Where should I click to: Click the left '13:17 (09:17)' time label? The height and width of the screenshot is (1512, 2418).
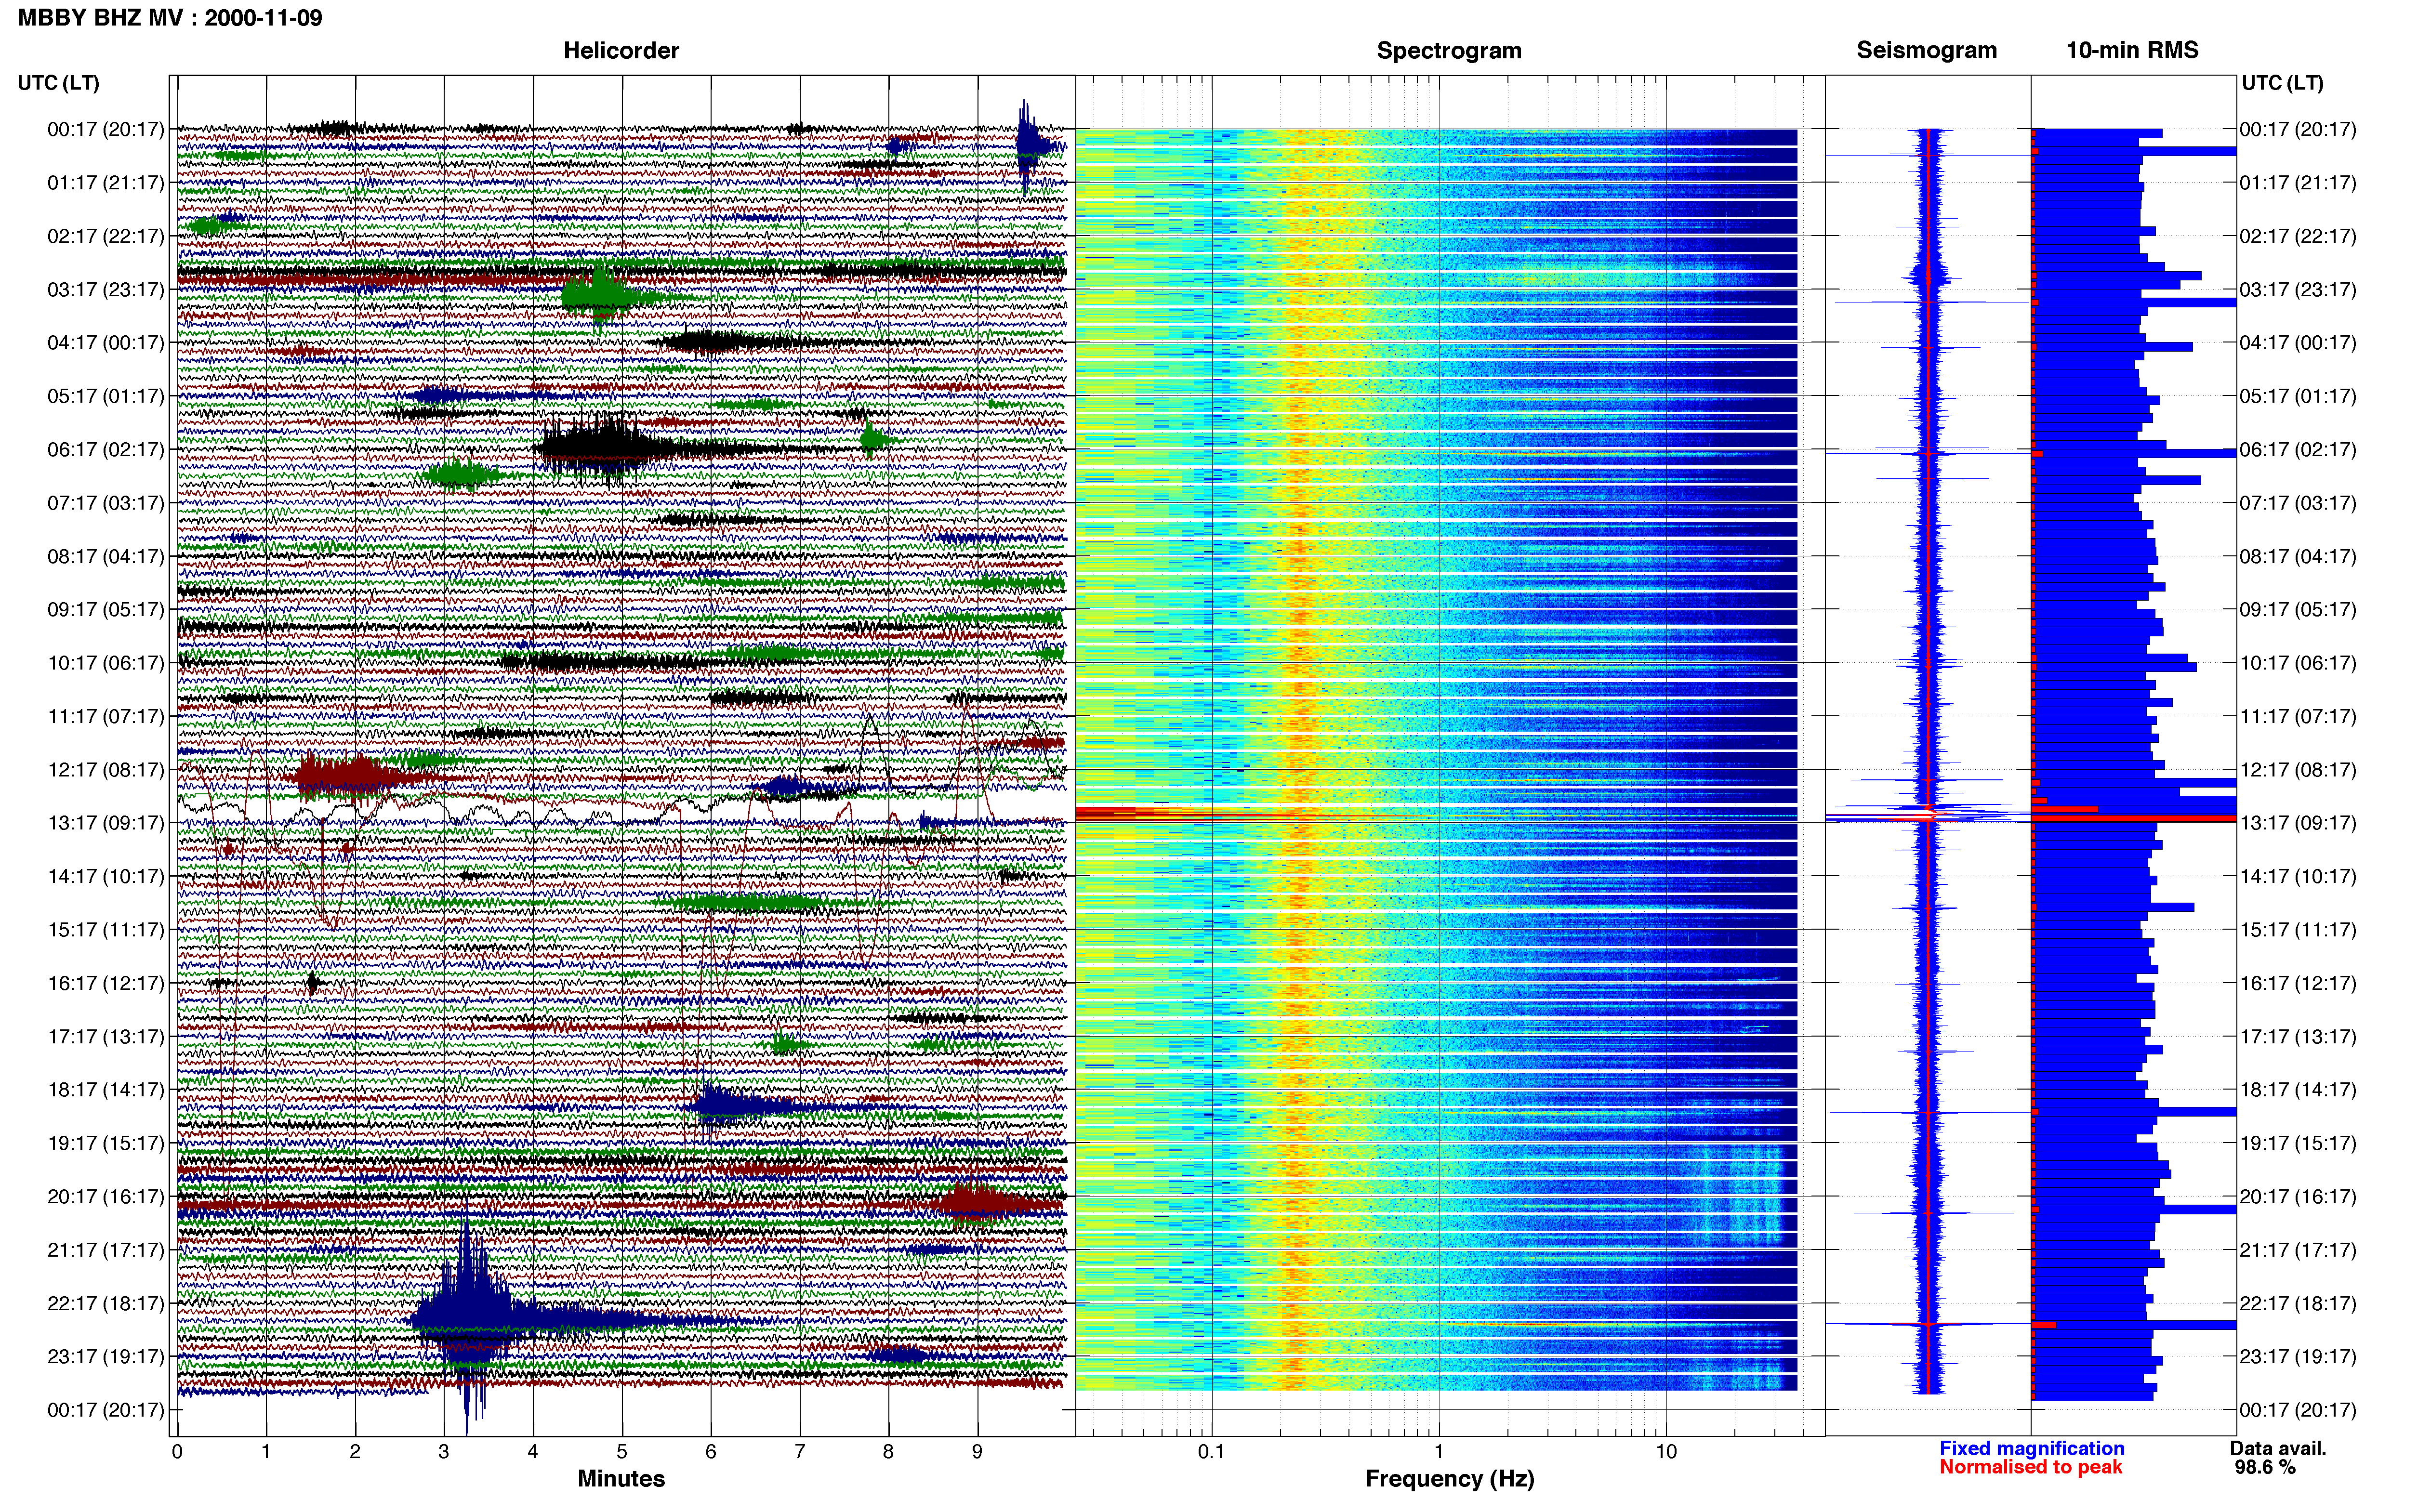[x=106, y=822]
